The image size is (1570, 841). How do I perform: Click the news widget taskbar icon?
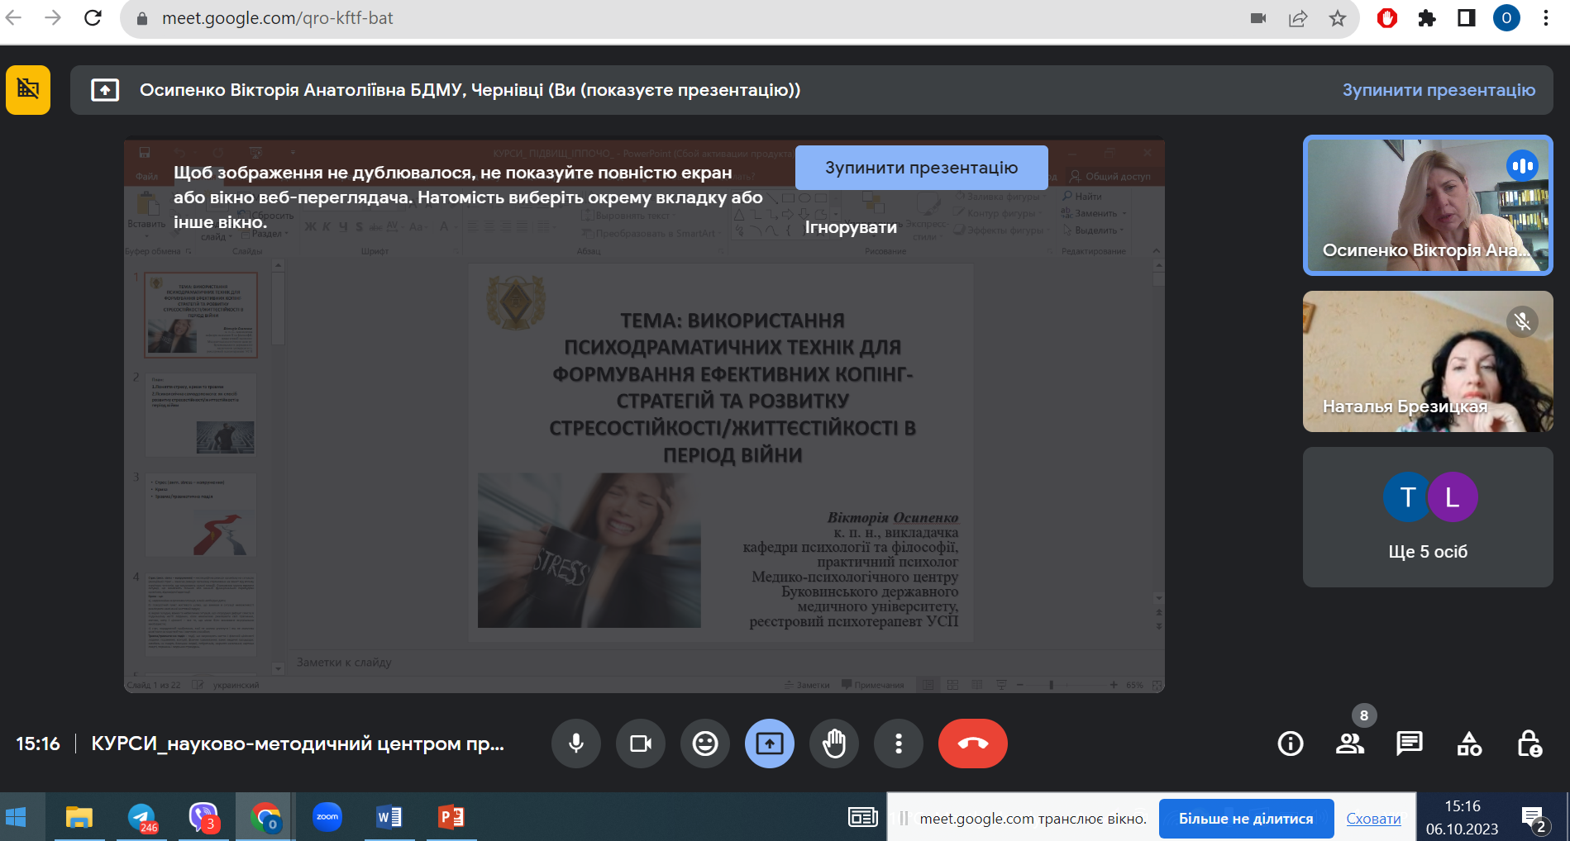[x=863, y=817]
